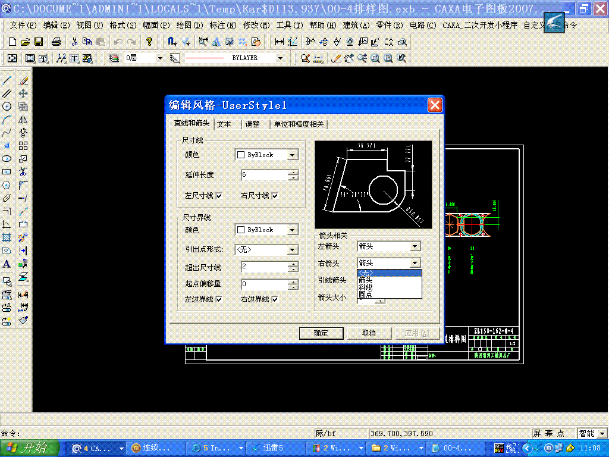This screenshot has width=609, height=457.
Task: Toggle the 左边界线 checkbox
Action: (219, 299)
